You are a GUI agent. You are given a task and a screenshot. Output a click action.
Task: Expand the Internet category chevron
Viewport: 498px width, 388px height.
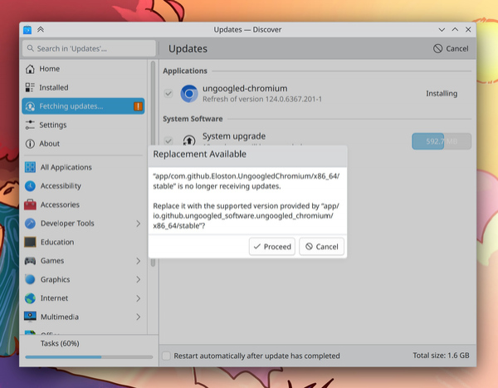coord(138,298)
